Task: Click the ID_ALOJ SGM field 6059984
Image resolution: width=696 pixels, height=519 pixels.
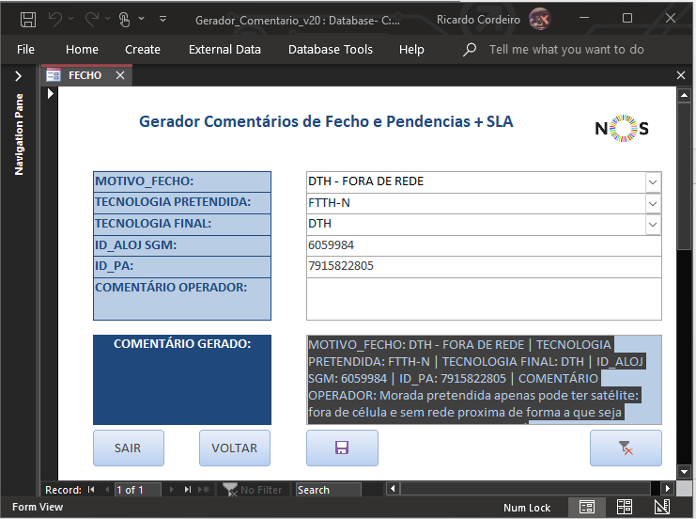Action: point(484,245)
